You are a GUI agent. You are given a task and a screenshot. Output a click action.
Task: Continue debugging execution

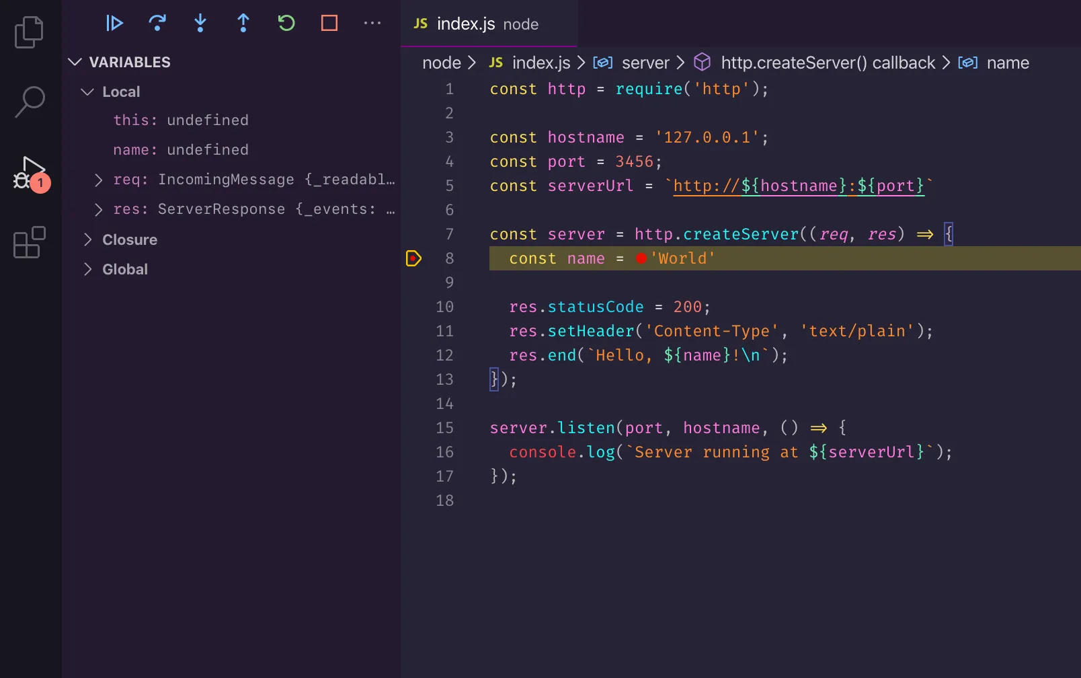114,24
